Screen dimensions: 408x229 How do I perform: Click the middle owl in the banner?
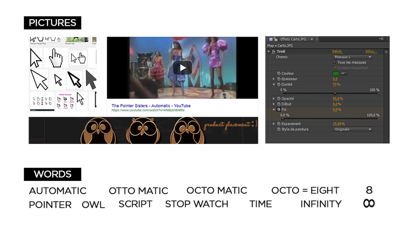[x=143, y=131]
